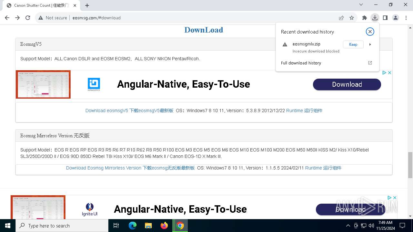This screenshot has height=232, width=413.
Task: Open the Not secure site information
Action: click(53, 18)
